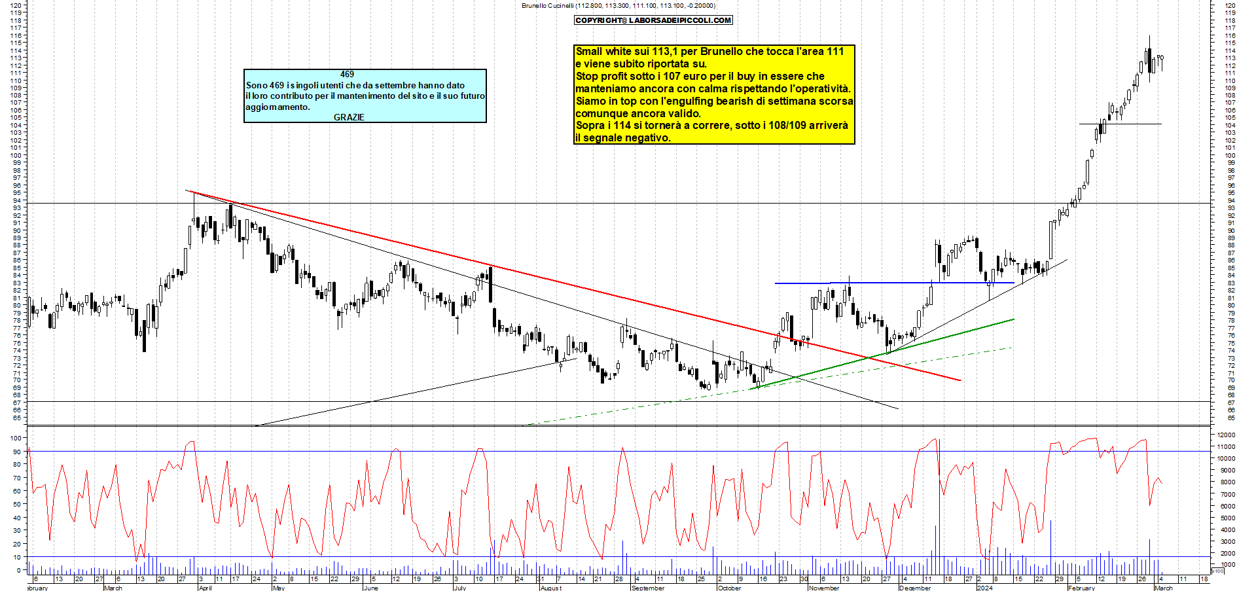Click the 'June' month label on time axis
Image resolution: width=1237 pixels, height=591 pixels.
click(x=370, y=588)
